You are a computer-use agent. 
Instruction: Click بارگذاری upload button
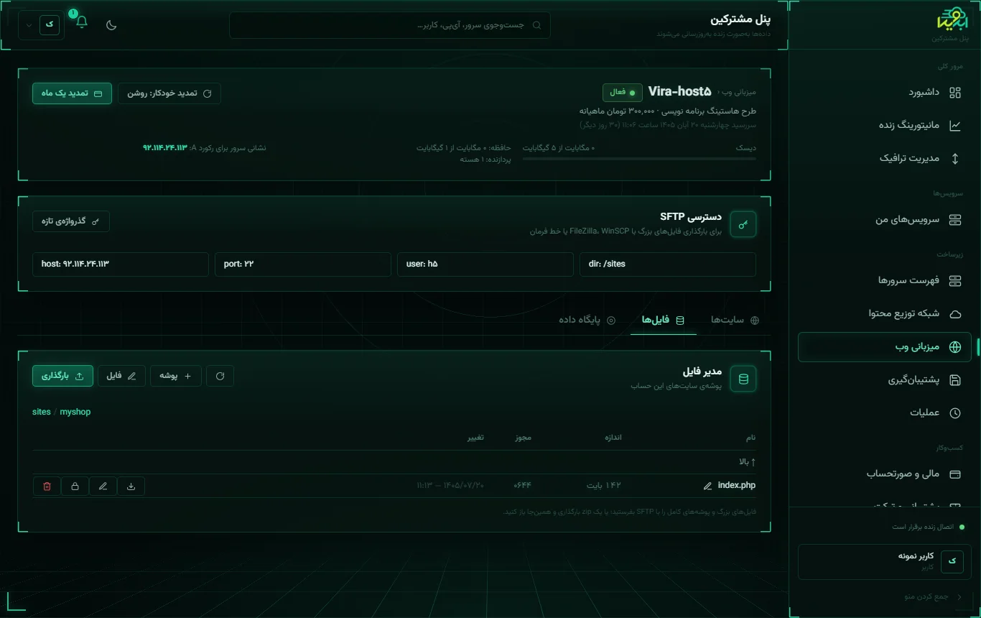(x=62, y=376)
